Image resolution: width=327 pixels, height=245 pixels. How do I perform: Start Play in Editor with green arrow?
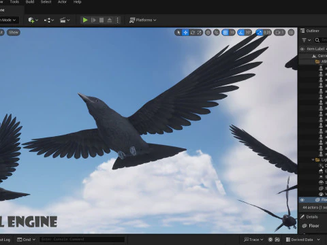(85, 20)
